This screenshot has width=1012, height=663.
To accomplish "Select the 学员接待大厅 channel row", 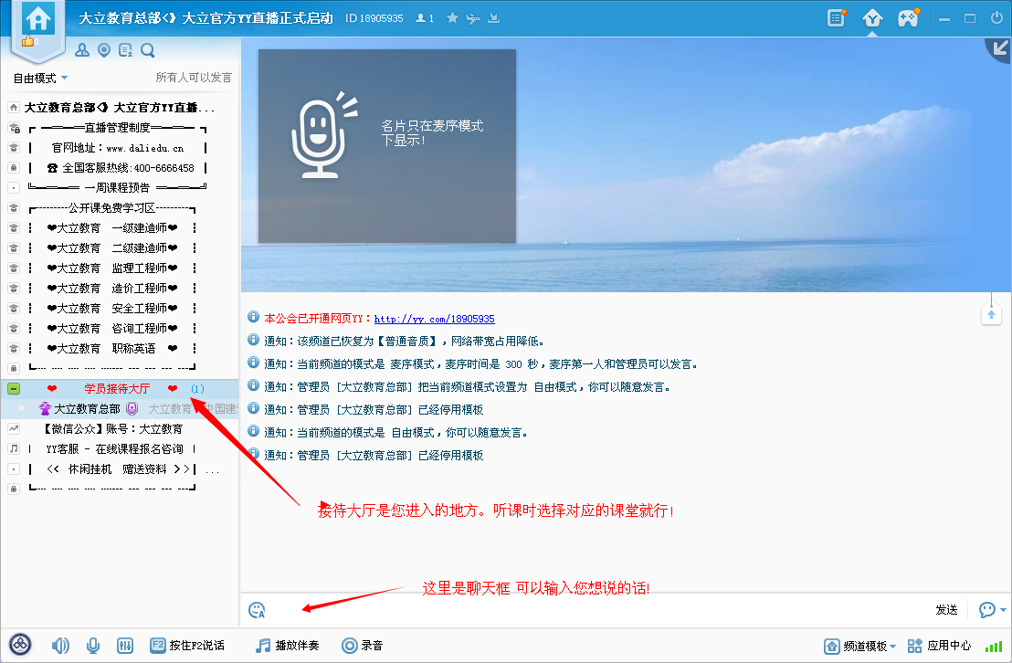I will click(x=120, y=389).
